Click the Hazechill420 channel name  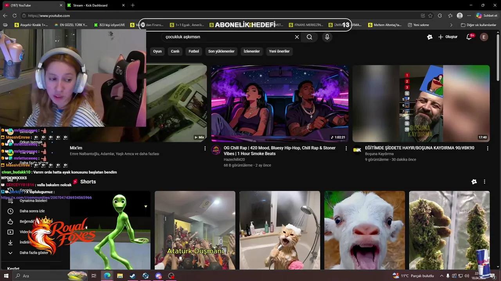[234, 160]
